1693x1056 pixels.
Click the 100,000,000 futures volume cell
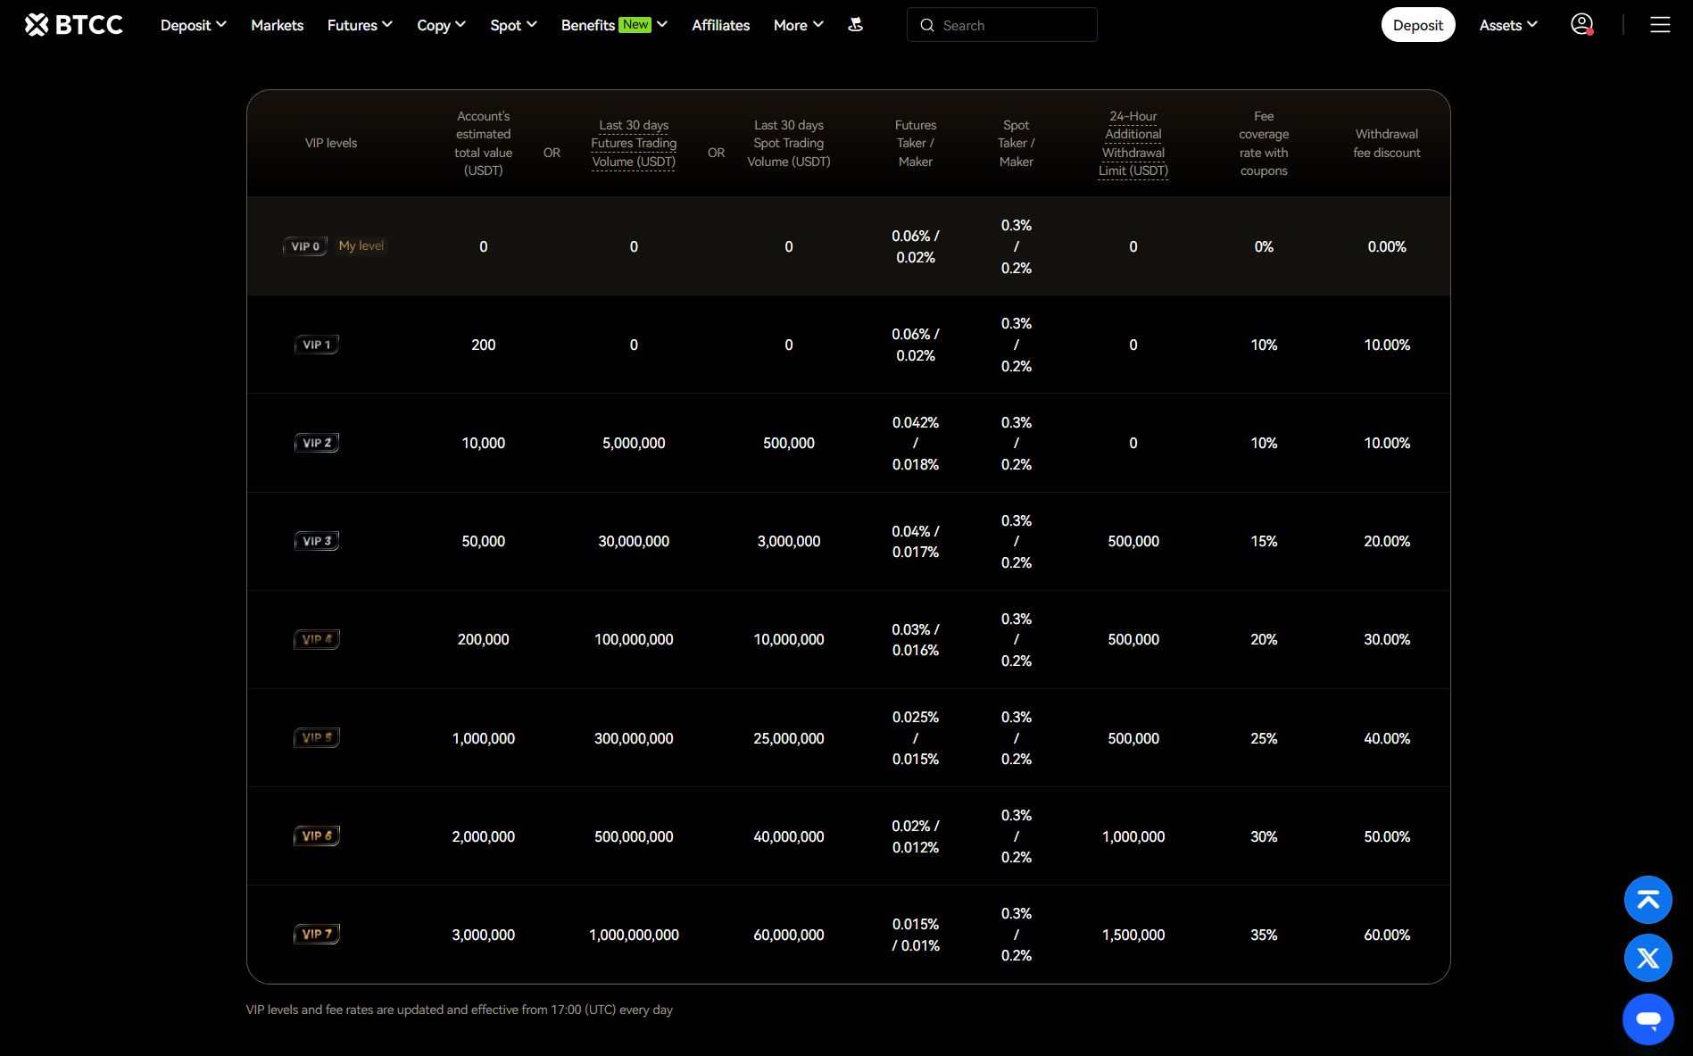pyautogui.click(x=634, y=639)
